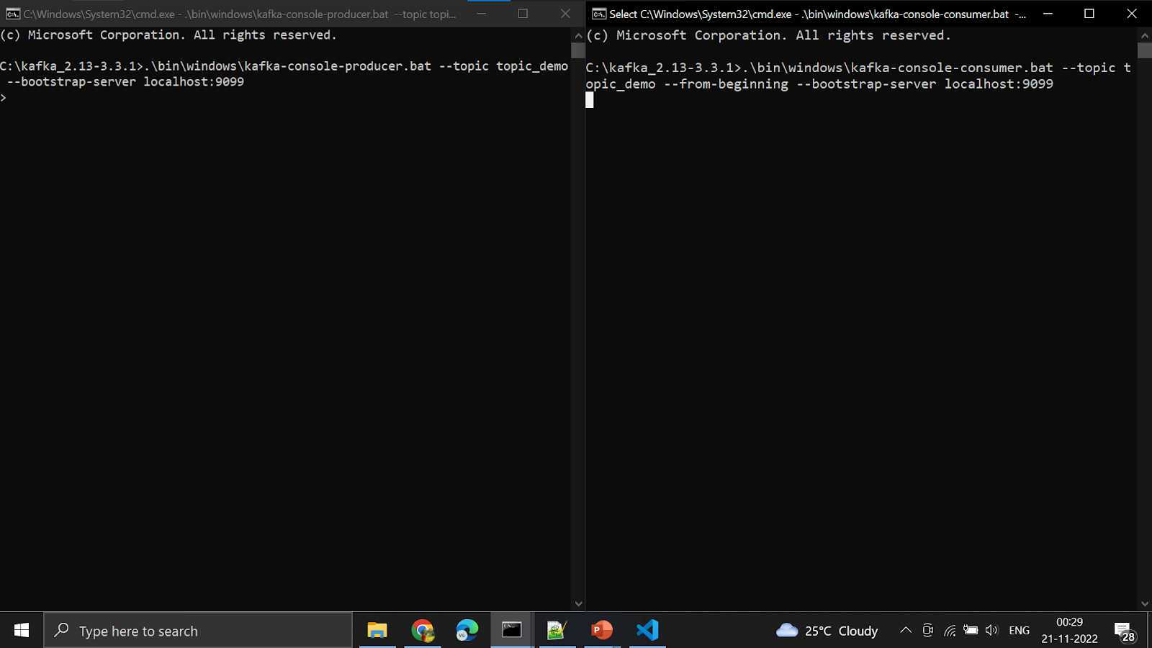This screenshot has width=1152, height=648.
Task: Click the consumer window scroll up arrow
Action: click(x=1145, y=35)
